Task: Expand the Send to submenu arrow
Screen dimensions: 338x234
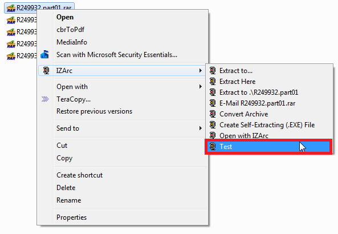Action: pyautogui.click(x=201, y=128)
